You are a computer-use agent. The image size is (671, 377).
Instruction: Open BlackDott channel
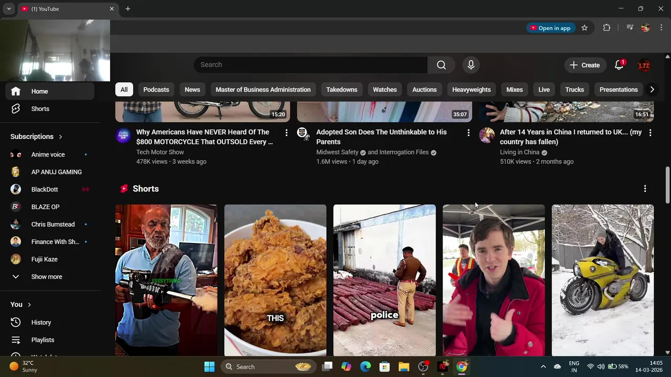pyautogui.click(x=50, y=190)
